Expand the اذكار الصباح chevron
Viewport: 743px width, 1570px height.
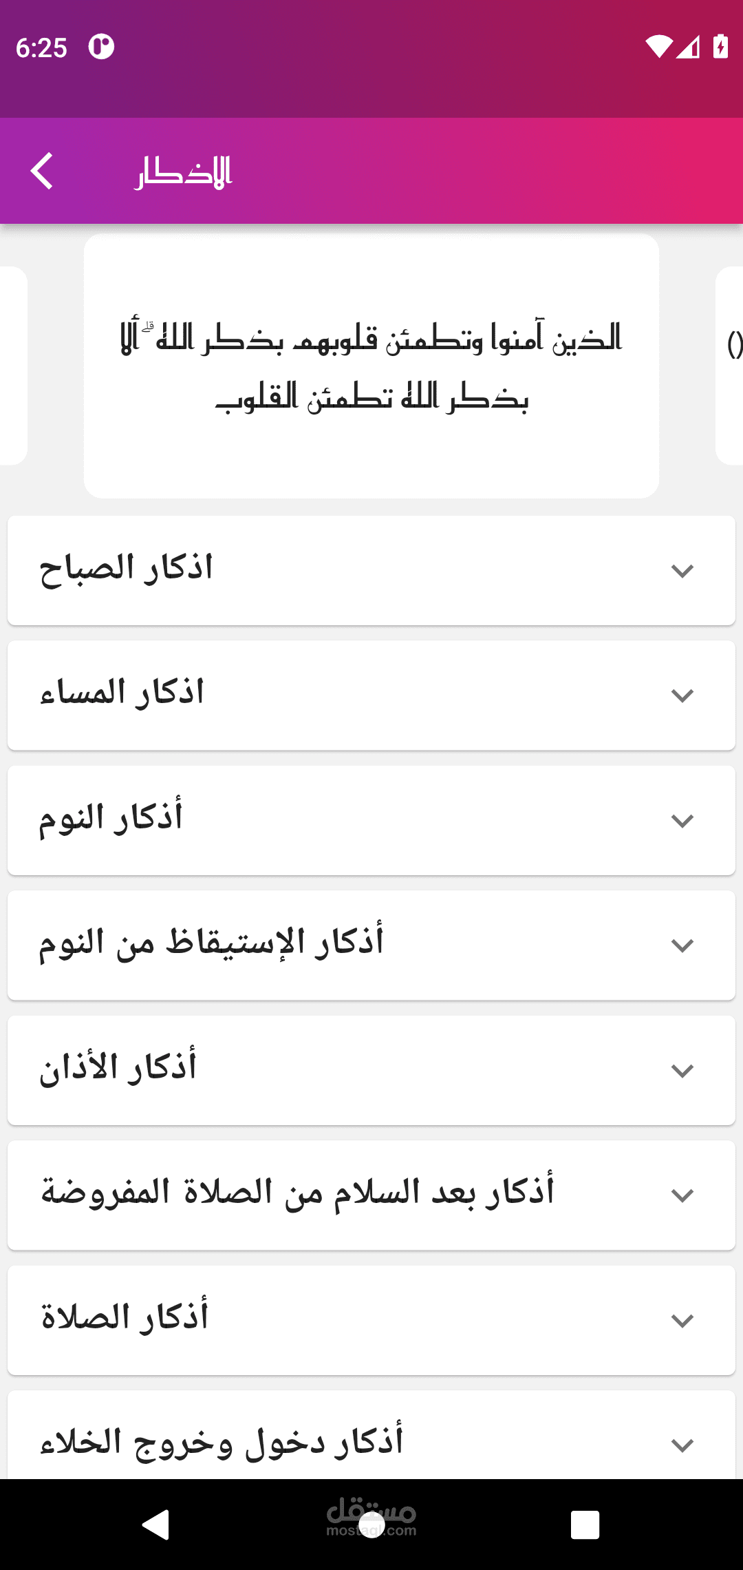(x=682, y=571)
